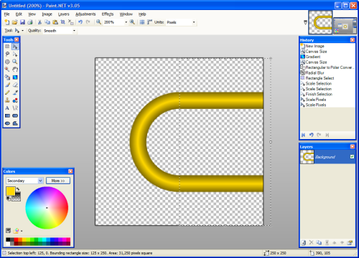Pick the Ellipse Select tool
Image resolution: width=359 pixels, height=258 pixels.
click(x=7, y=62)
